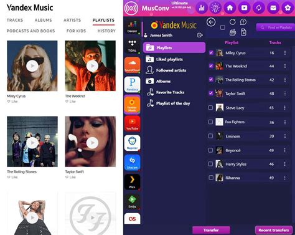The image size is (295, 235).
Task: Open Recent transfers
Action: pos(274,230)
